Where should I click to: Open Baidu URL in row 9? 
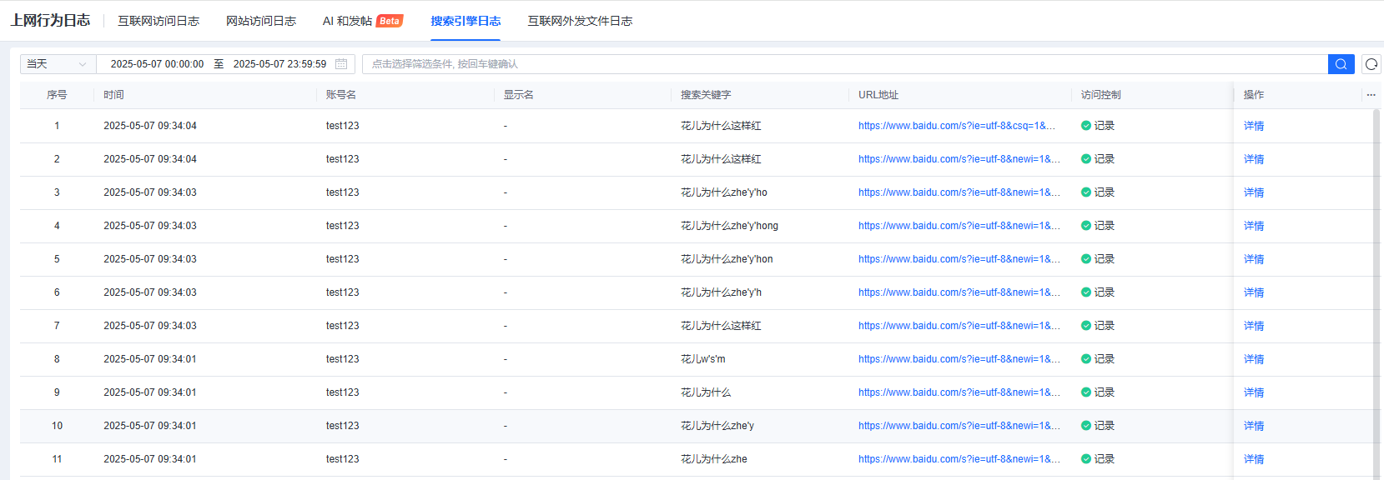[959, 392]
